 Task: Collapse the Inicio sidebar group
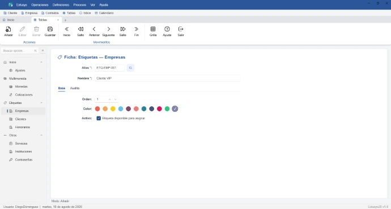coord(41,62)
